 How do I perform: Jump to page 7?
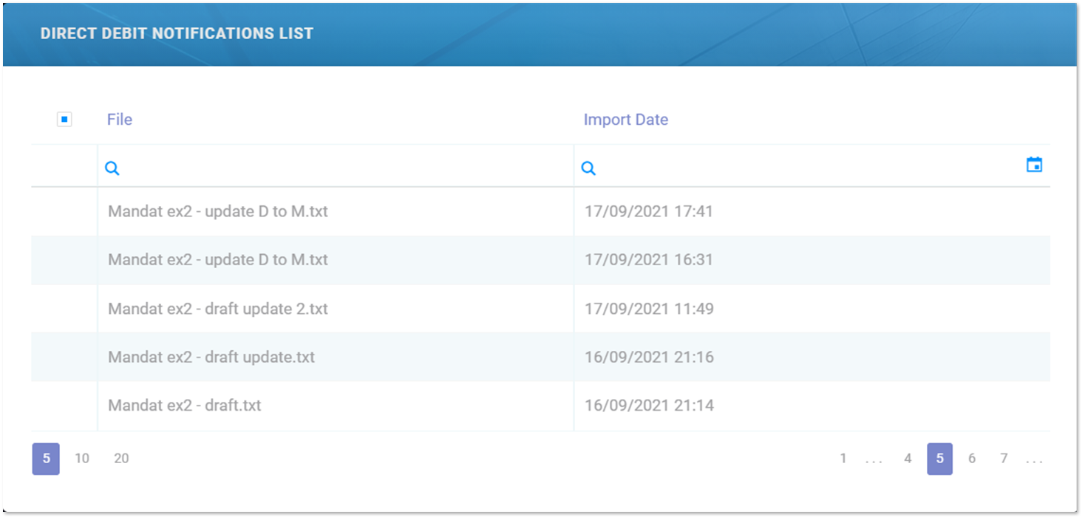click(1004, 459)
